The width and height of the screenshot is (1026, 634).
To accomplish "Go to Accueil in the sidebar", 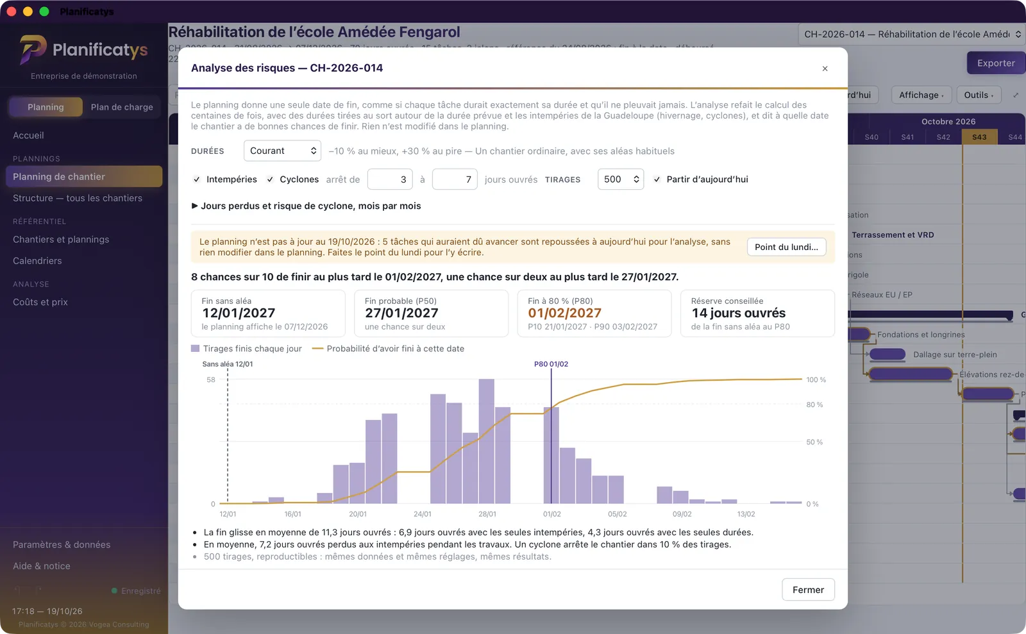I will (x=28, y=135).
